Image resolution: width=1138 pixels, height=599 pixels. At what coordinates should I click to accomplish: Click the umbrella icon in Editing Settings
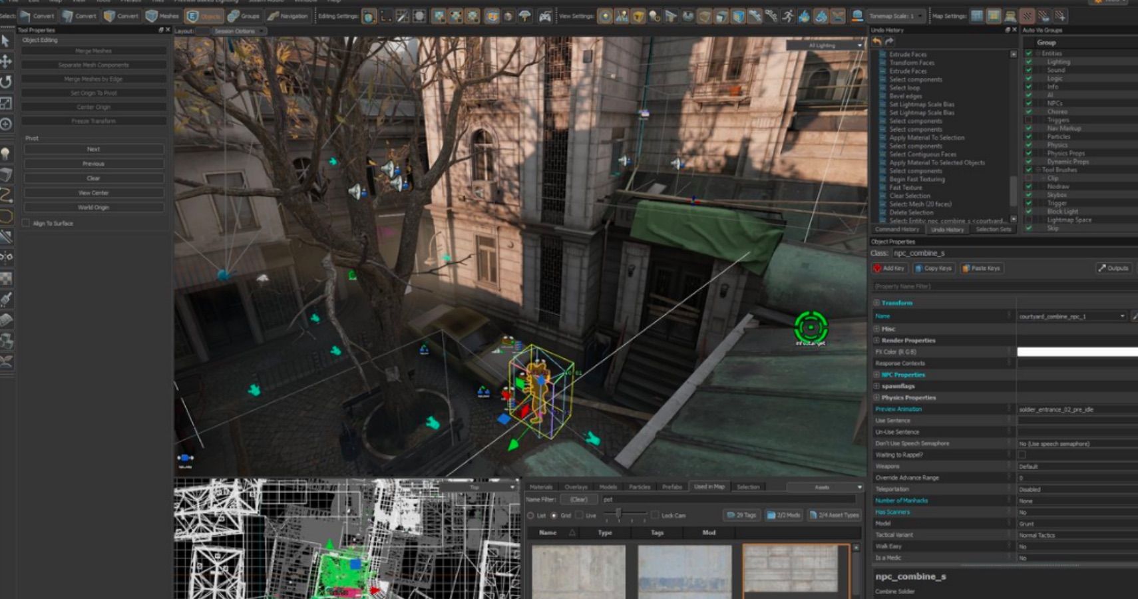click(525, 16)
